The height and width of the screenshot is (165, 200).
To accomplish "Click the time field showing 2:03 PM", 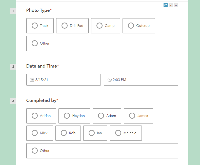I will 141,80.
